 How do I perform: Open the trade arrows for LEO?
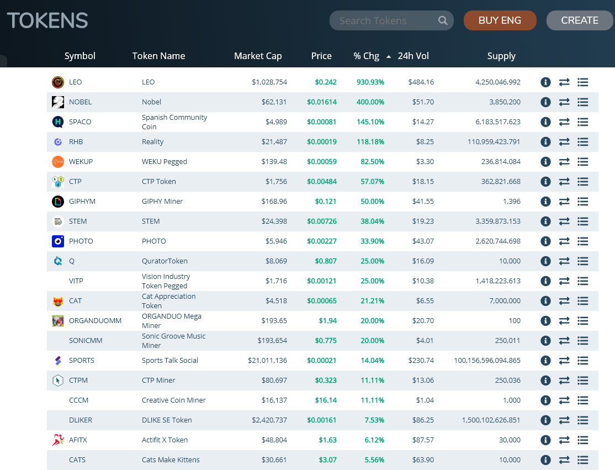tap(564, 82)
